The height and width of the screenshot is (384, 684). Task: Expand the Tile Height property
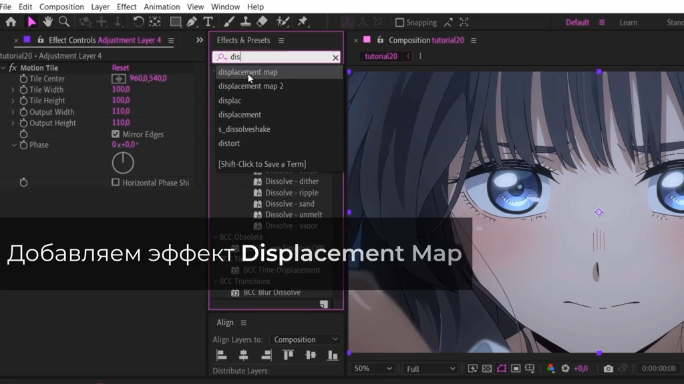tap(13, 101)
